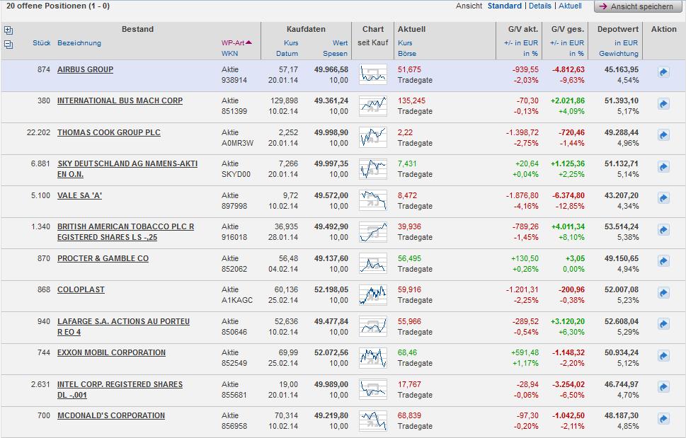Open action menu for EXXON MOBIL CORPORATION
This screenshot has width=686, height=438.
click(663, 356)
